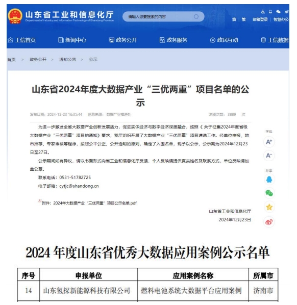Click the national emblem logo
Screen dimensions: 297x305
15,16
